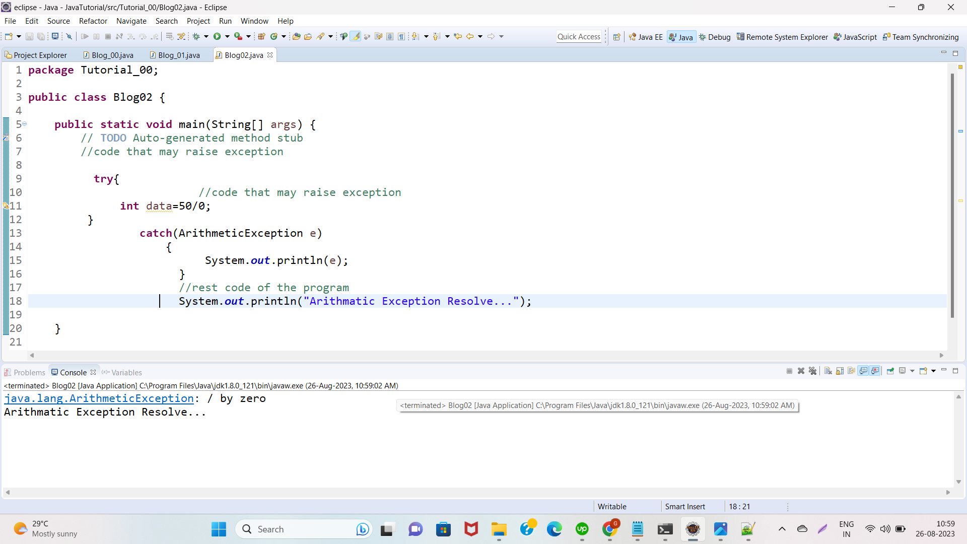Viewport: 967px width, 544px height.
Task: Remove all terminated launches from console
Action: [x=813, y=371]
